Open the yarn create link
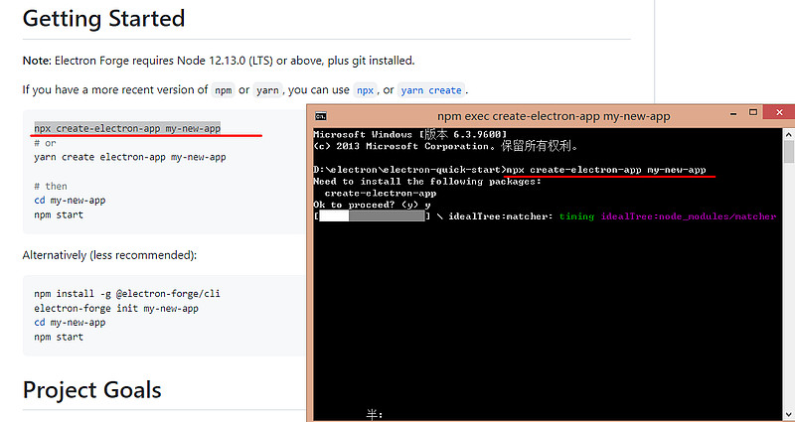795x422 pixels. point(431,90)
